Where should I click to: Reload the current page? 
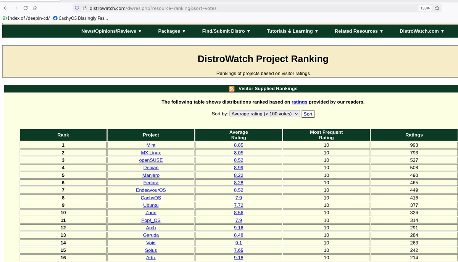click(x=25, y=8)
